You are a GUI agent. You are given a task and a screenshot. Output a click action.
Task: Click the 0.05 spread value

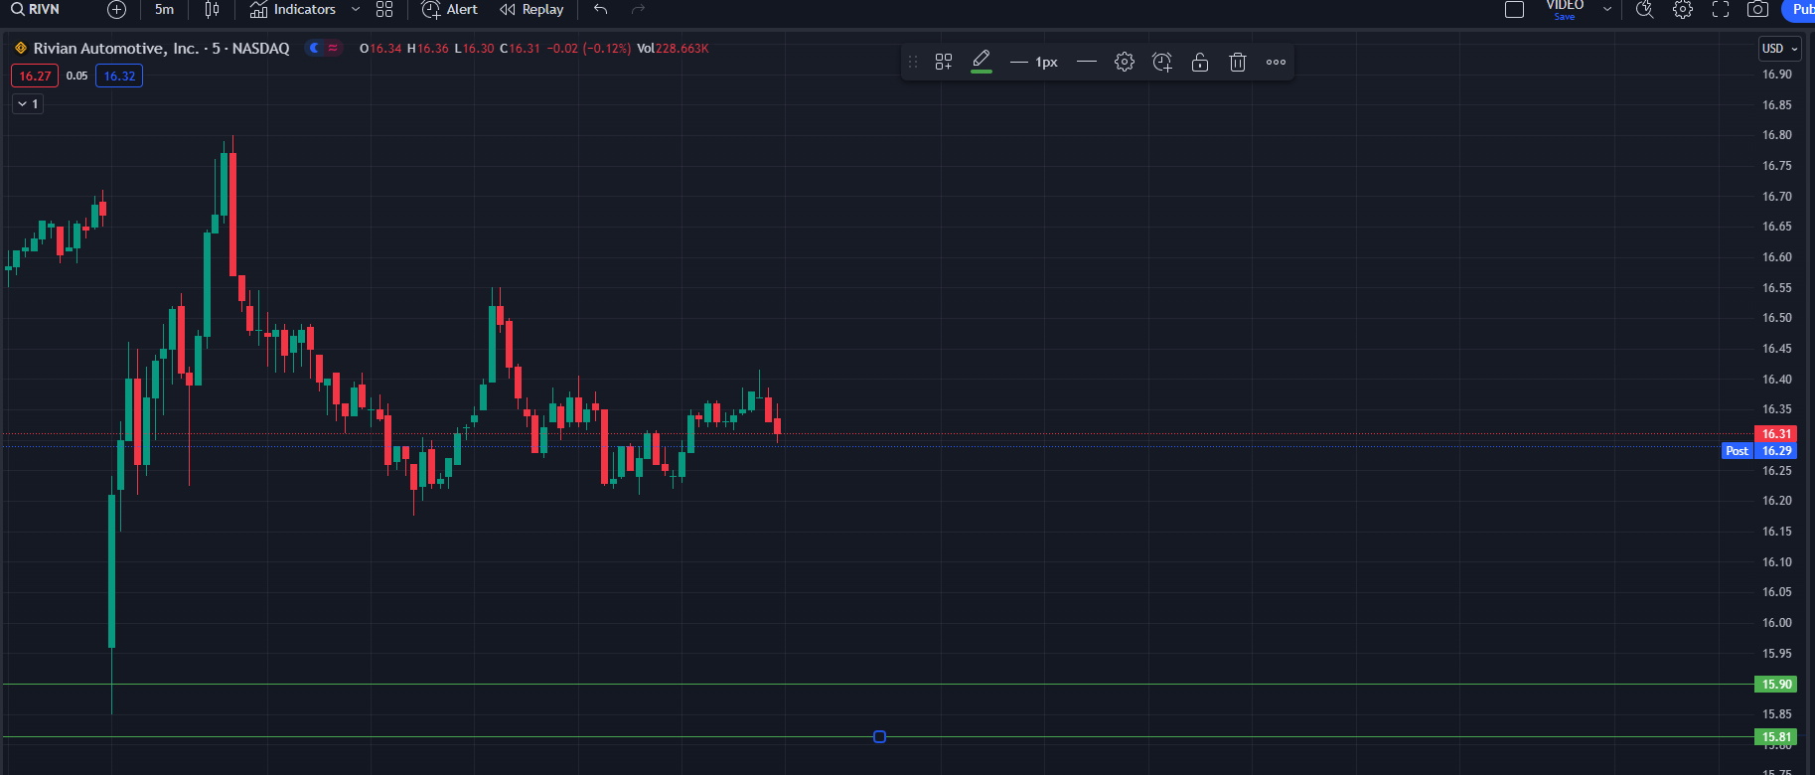(76, 76)
